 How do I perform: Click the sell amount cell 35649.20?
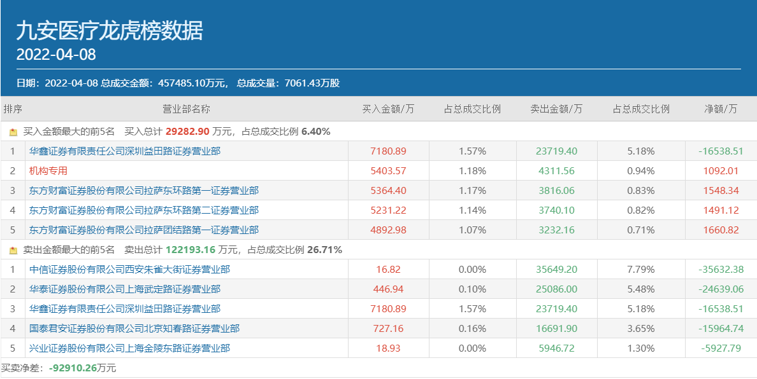pyautogui.click(x=556, y=270)
